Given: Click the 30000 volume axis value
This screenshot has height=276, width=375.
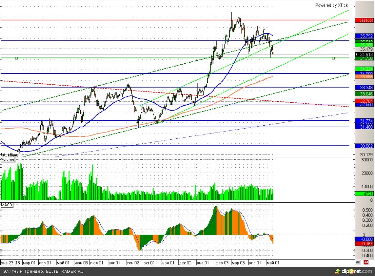Looking at the screenshot, I should coord(367,160).
